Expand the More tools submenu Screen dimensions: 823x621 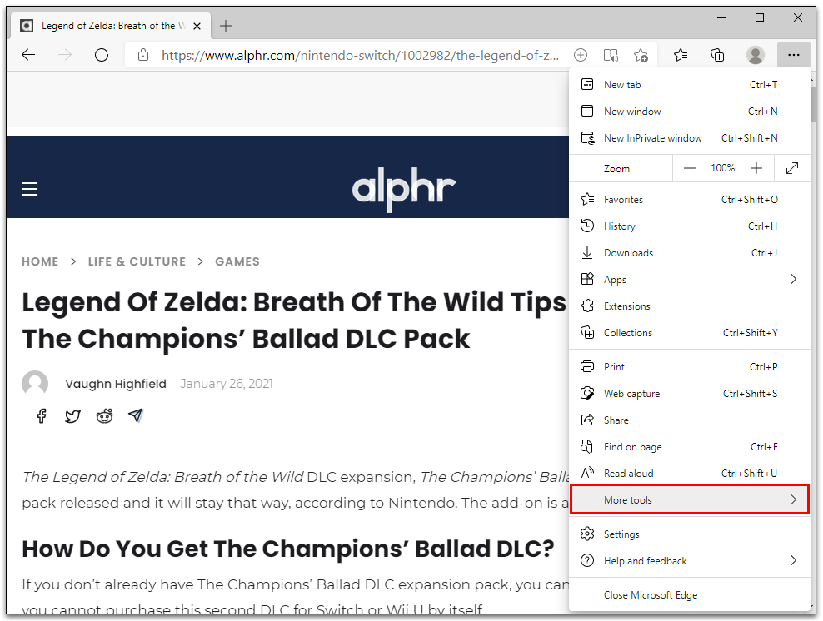[x=690, y=499]
